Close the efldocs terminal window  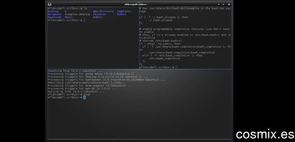click(x=229, y=4)
